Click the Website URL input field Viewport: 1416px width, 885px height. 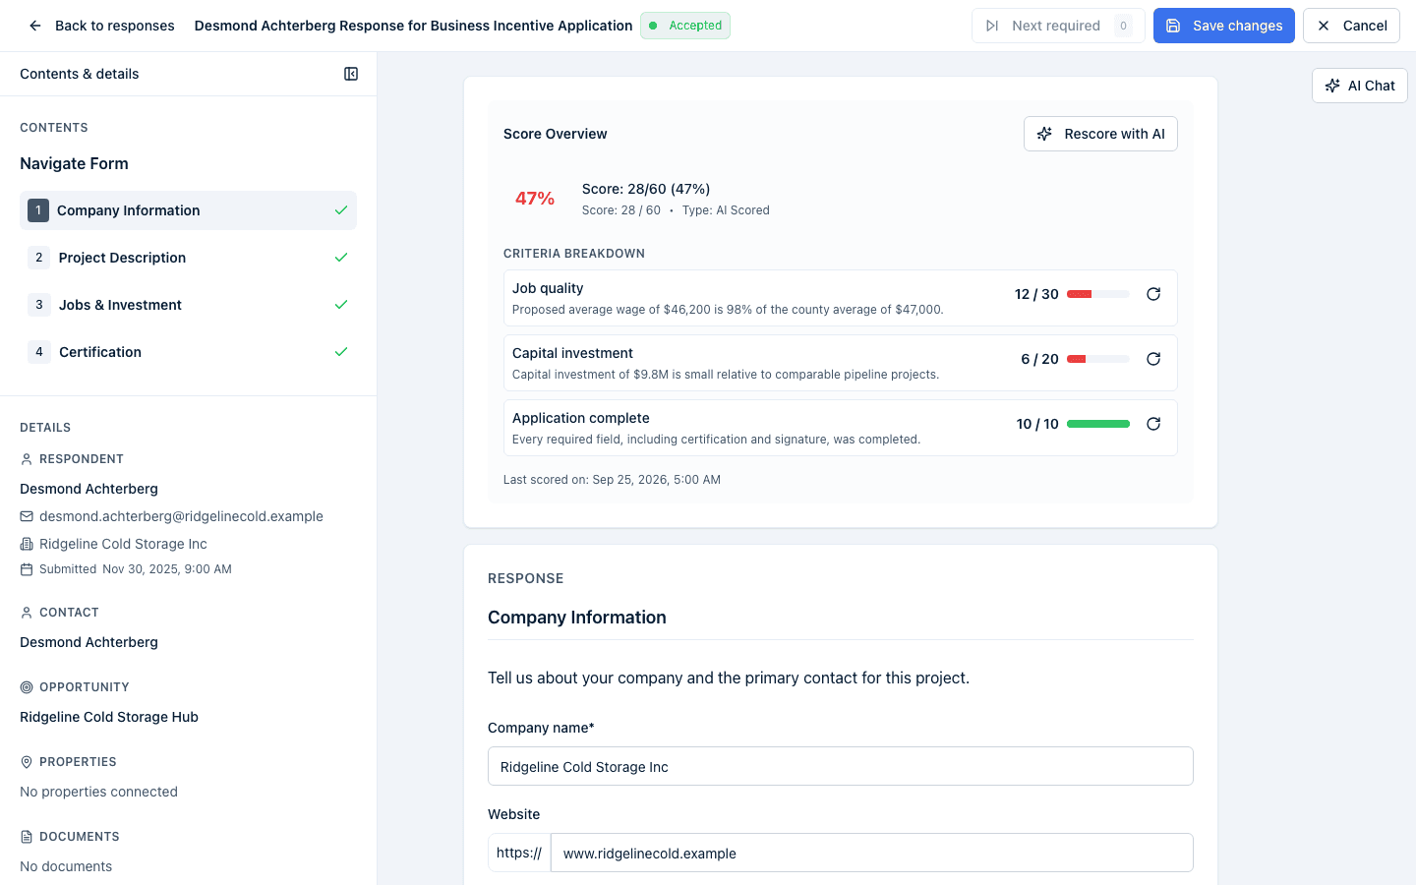pyautogui.click(x=872, y=853)
